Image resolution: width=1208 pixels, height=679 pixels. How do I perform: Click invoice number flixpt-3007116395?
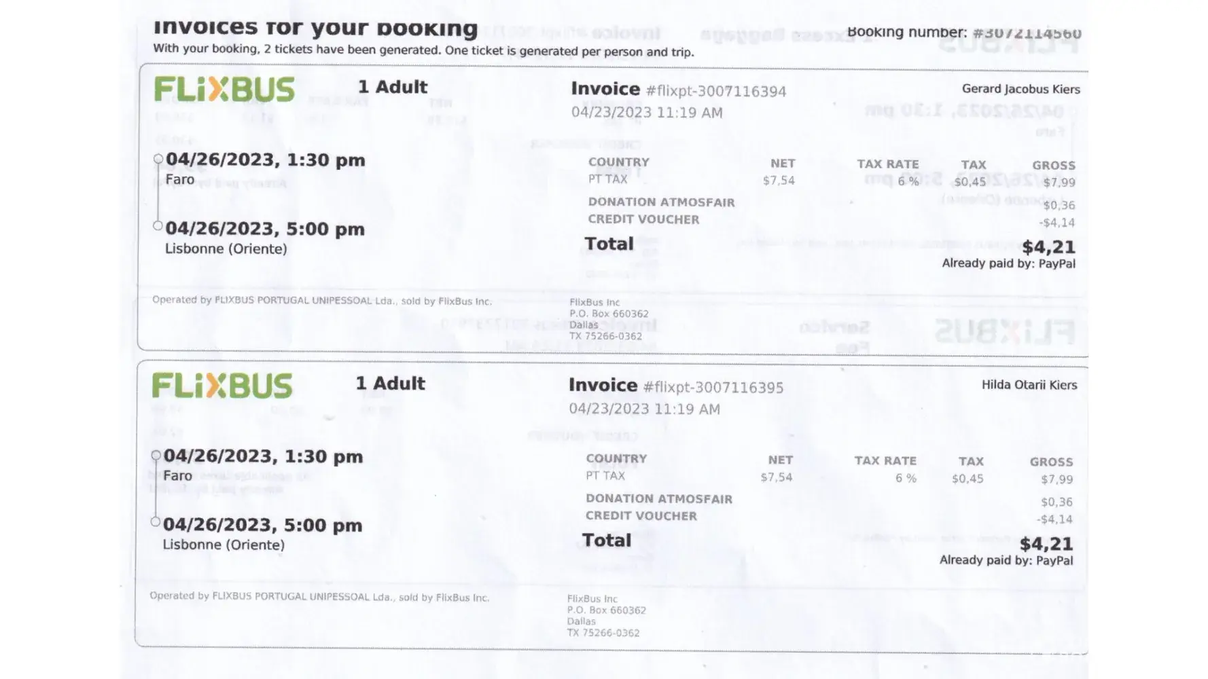click(713, 388)
